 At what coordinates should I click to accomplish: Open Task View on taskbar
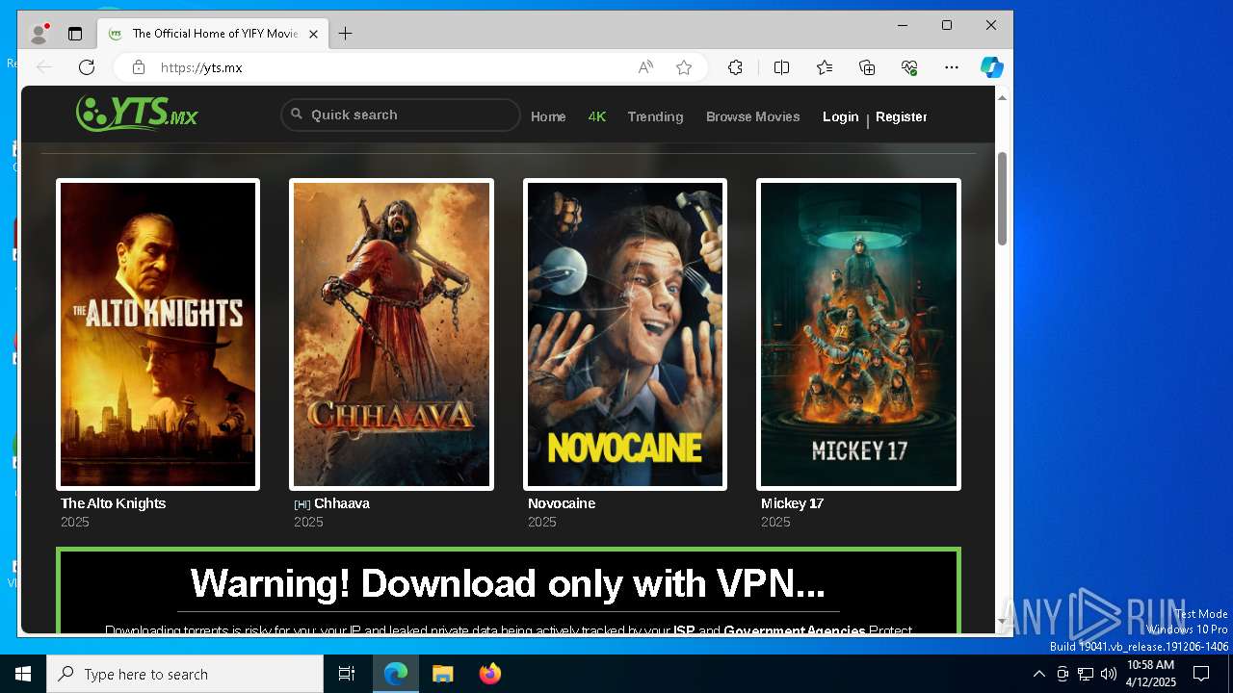pyautogui.click(x=347, y=674)
